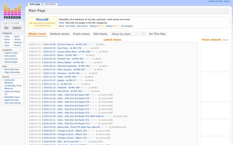Open Page information tool link
This screenshot has height=145, width=233.
click(12, 72)
